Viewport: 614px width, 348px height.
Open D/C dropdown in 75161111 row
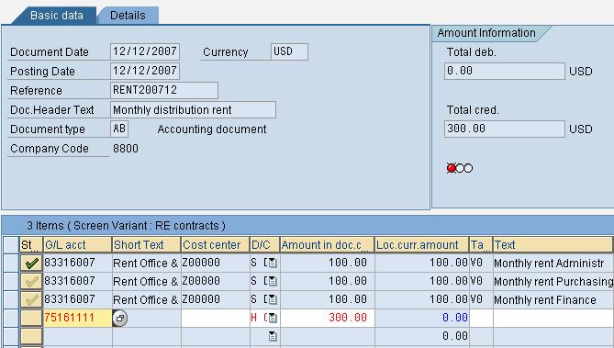(273, 318)
